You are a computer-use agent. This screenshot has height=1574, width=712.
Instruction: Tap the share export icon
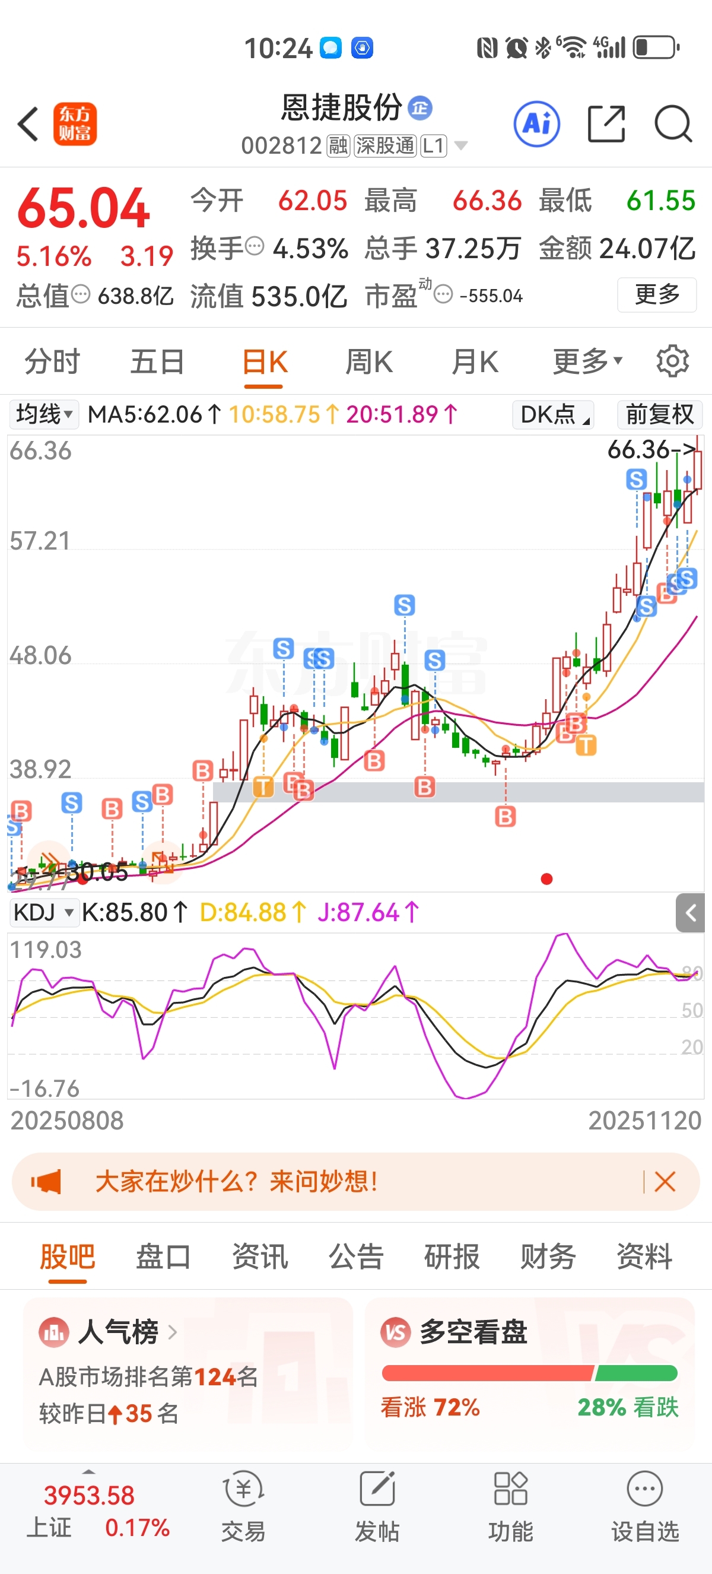tap(606, 124)
